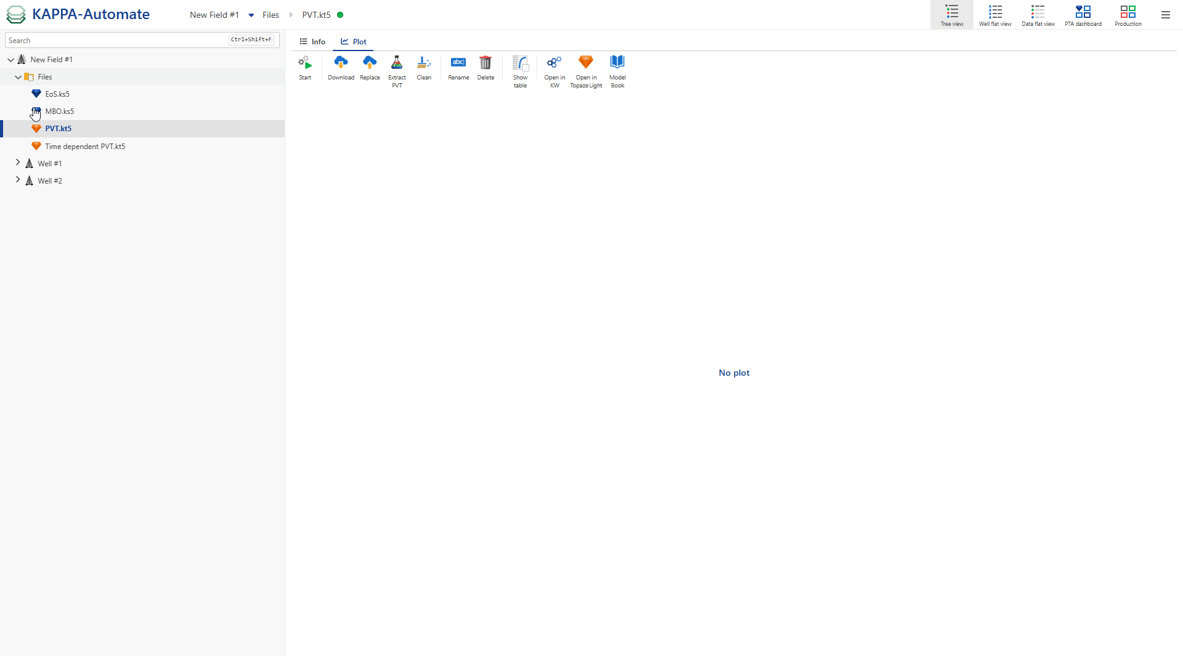Click the Well #2 derrick icon
Image resolution: width=1183 pixels, height=656 pixels.
click(x=29, y=180)
